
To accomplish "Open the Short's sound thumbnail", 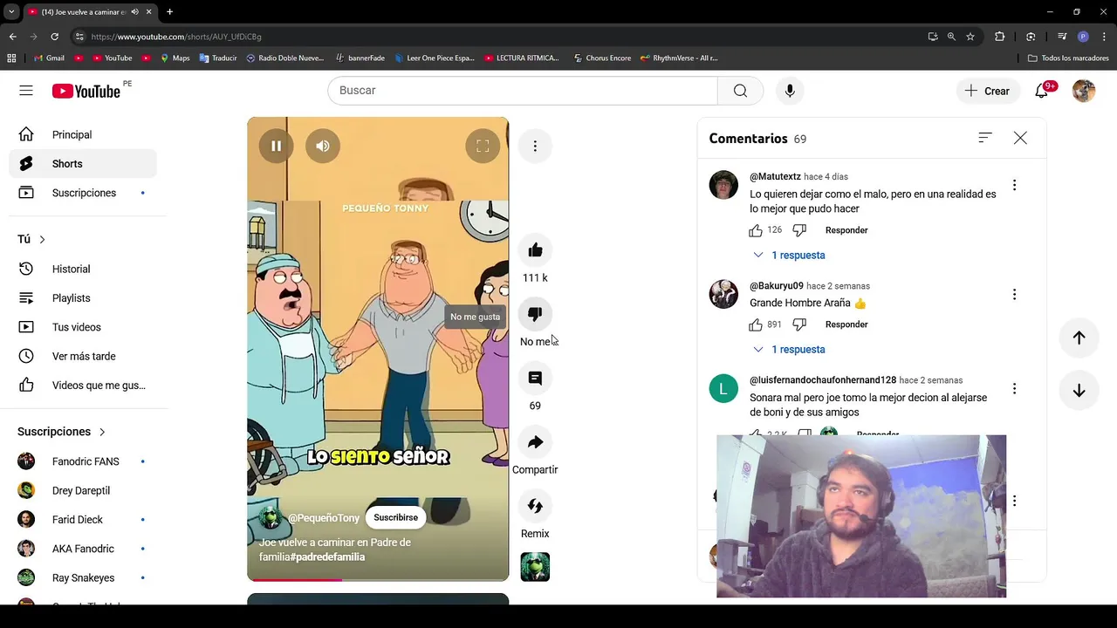I will (x=535, y=567).
